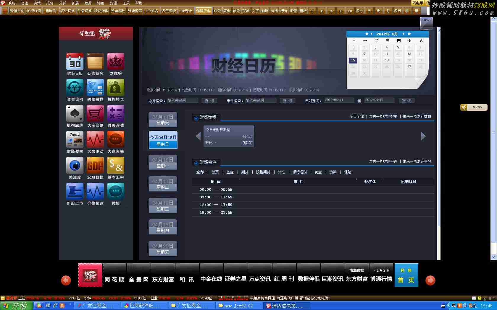Select the 04月14日 星期六 date tab
The width and height of the screenshot is (497, 310).
(x=163, y=120)
